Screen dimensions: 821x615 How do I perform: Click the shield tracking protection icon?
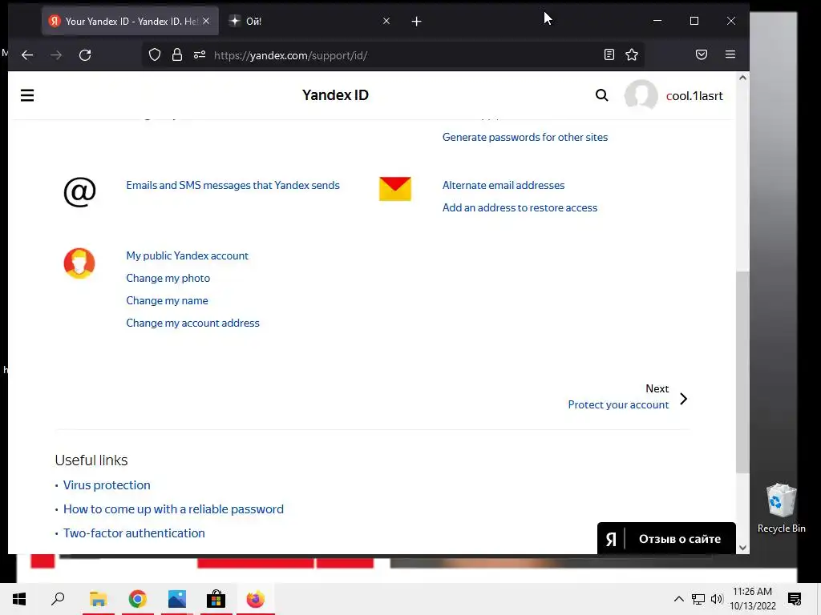point(155,55)
